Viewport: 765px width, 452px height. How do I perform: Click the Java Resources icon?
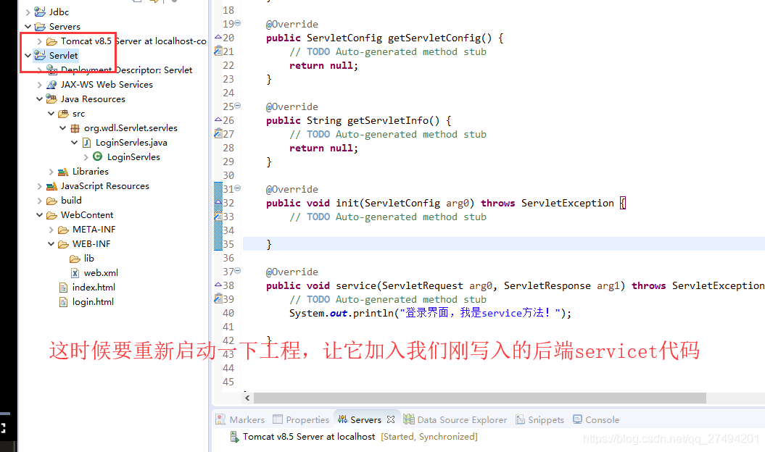point(51,99)
